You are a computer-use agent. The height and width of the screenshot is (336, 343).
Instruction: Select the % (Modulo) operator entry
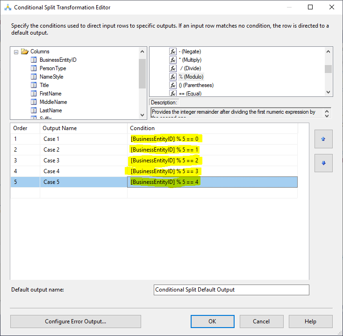[x=191, y=77]
